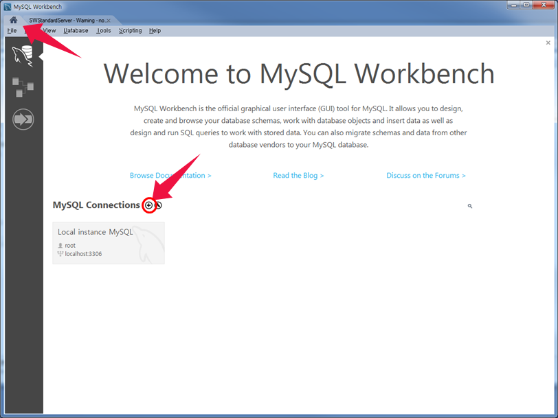Open the Help menu
Image resolution: width=558 pixels, height=418 pixels.
(x=155, y=31)
